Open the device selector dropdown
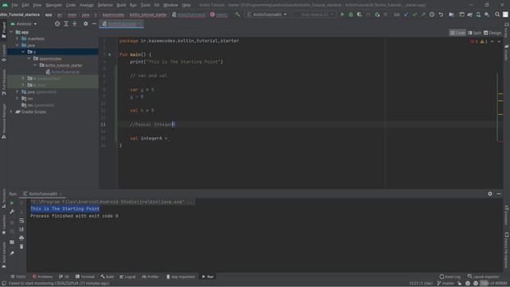This screenshot has height=287, width=510. point(313,14)
